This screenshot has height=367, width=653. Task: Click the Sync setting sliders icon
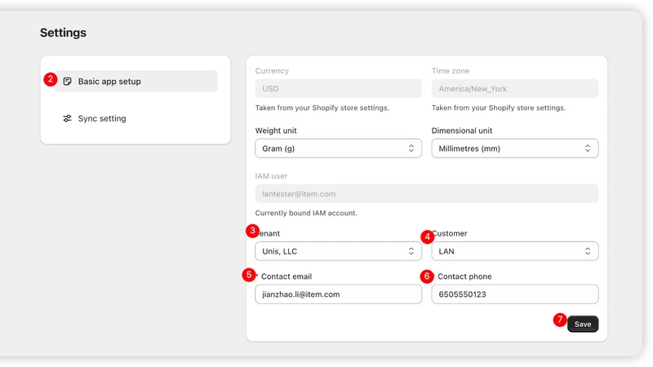(67, 118)
